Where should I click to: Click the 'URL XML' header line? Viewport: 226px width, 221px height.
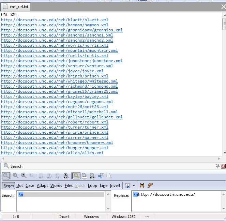(x=9, y=15)
